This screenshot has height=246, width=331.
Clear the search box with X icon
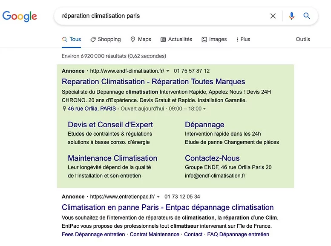pyautogui.click(x=273, y=16)
